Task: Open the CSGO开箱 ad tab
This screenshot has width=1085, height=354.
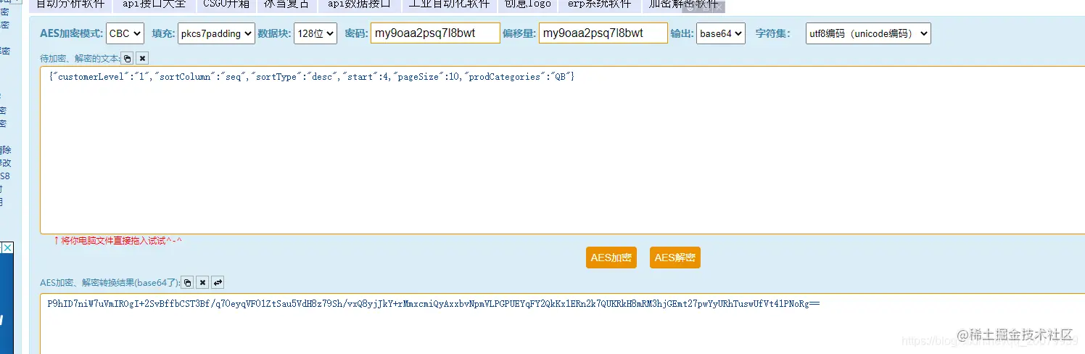Action: tap(225, 6)
